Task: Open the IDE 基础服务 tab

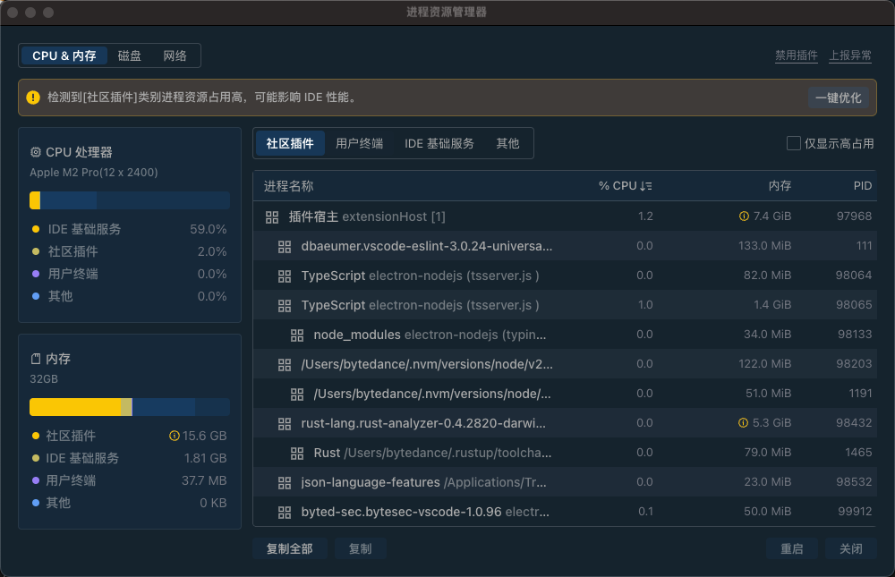Action: tap(439, 143)
